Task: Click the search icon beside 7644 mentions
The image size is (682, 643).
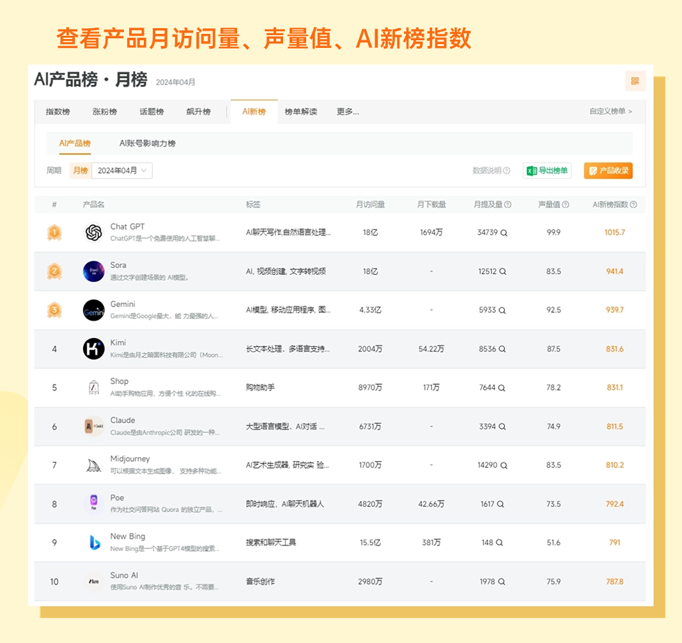Action: (502, 387)
